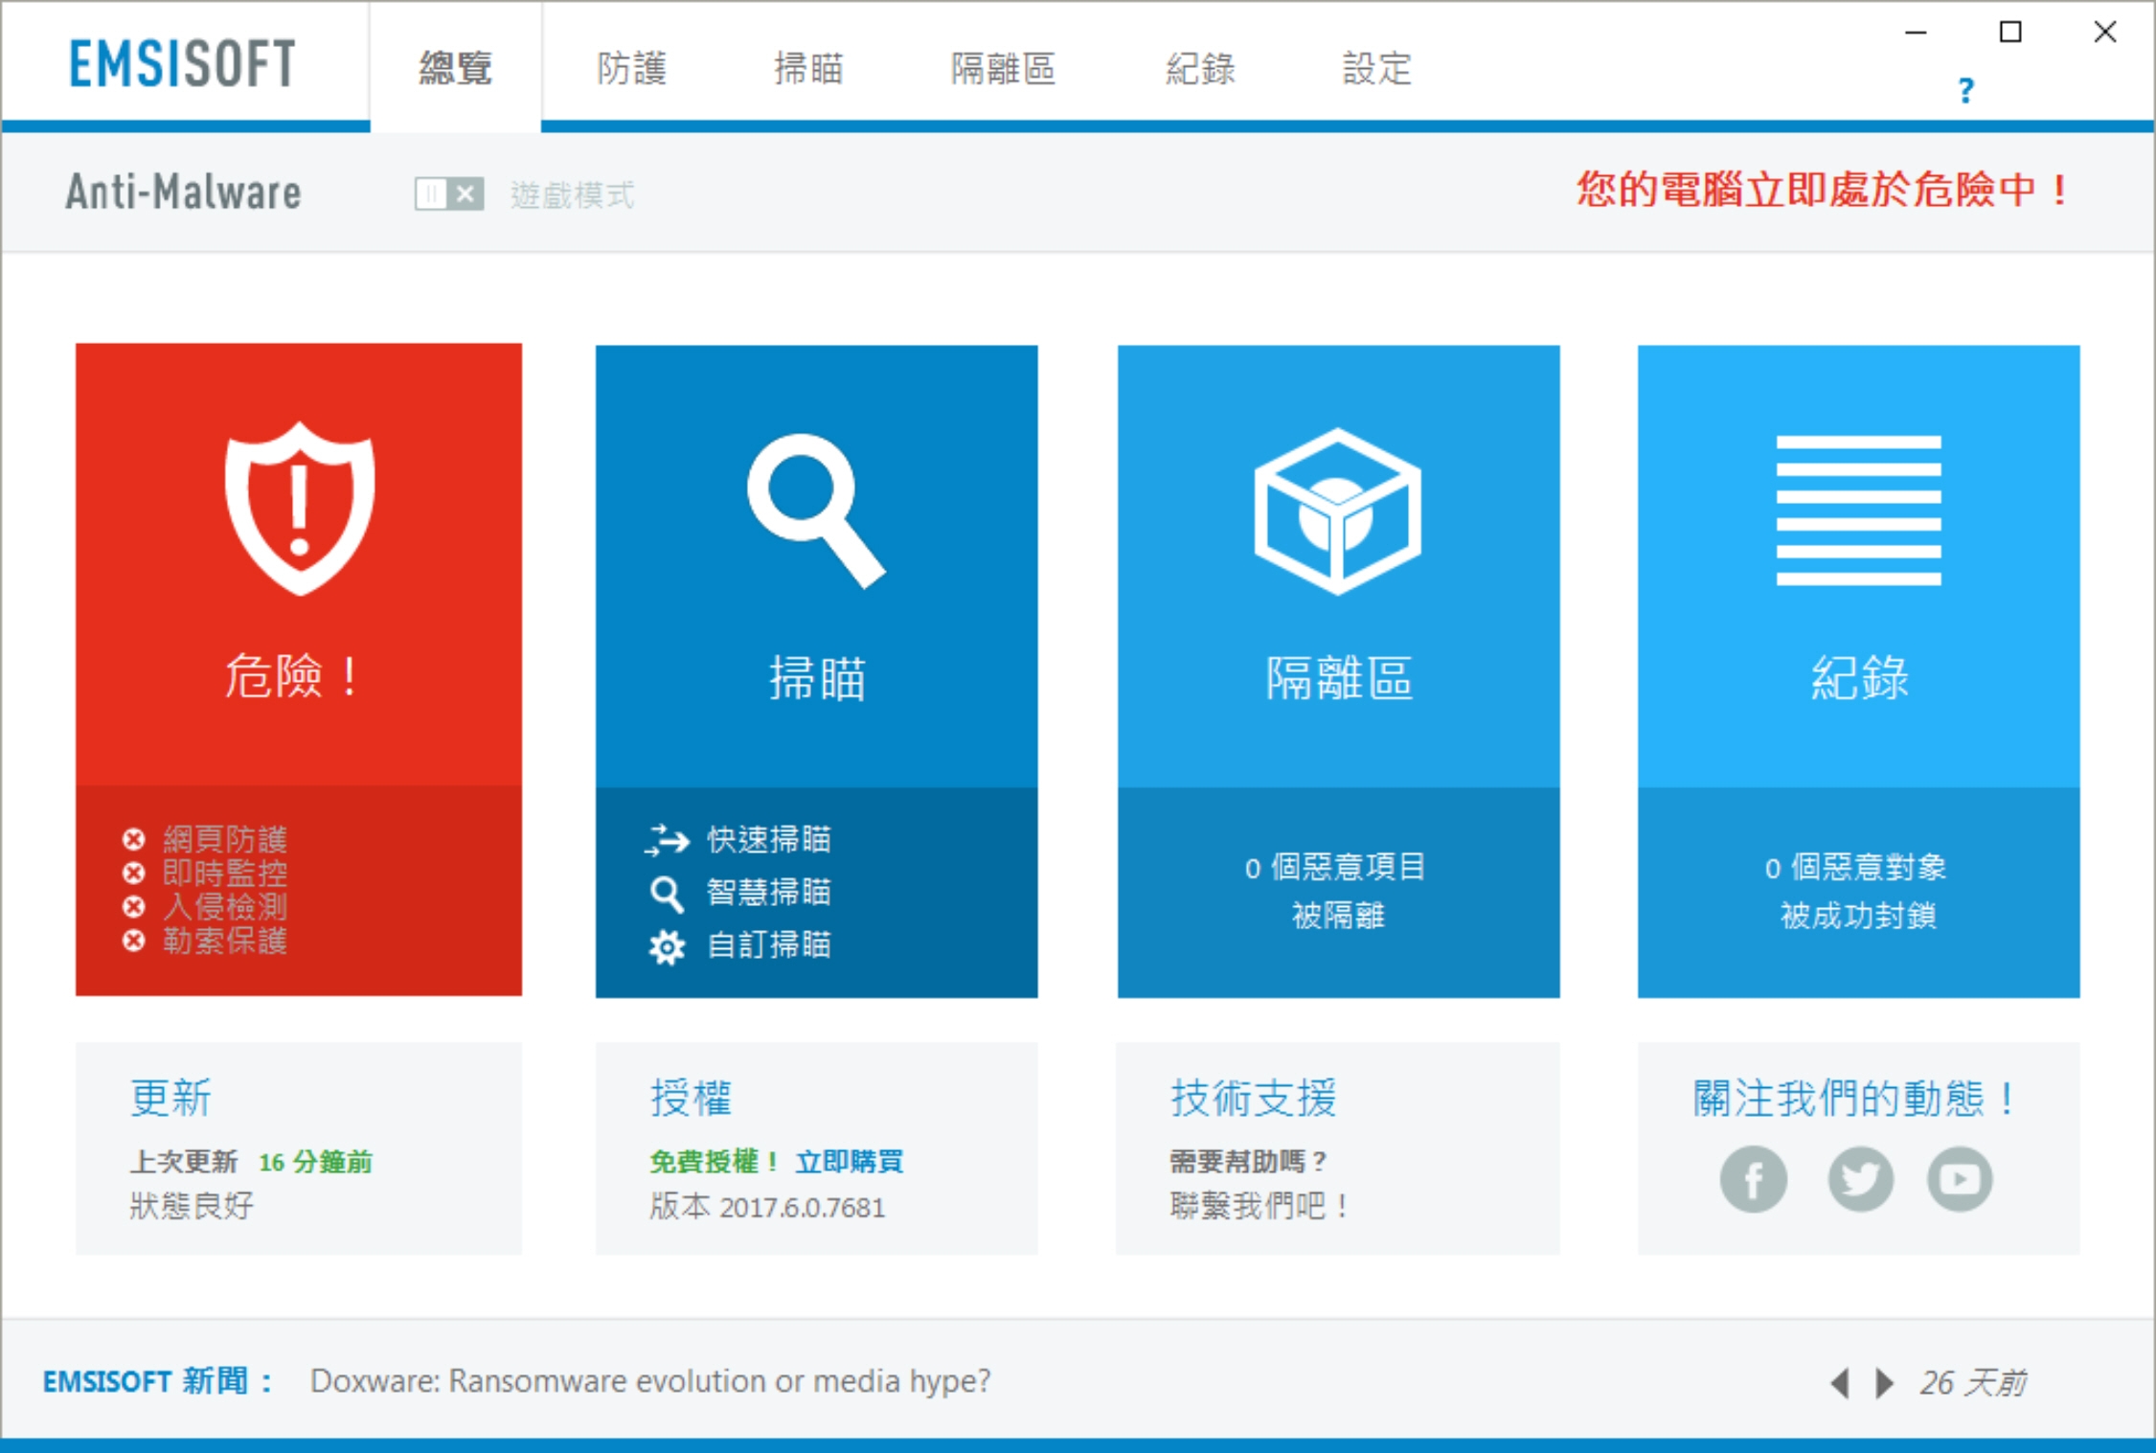Click the red computer-at-risk warning text
Viewport: 2156px width, 1453px height.
tap(1824, 190)
